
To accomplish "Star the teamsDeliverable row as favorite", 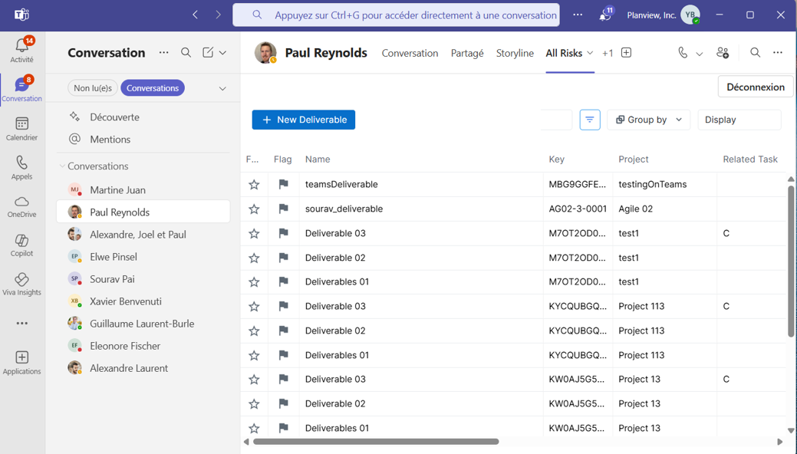I will click(x=254, y=185).
